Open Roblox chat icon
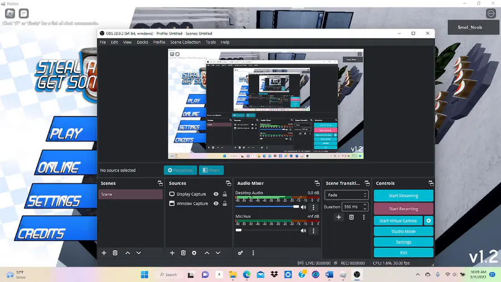Viewport: 501px width, 282px height. click(x=23, y=13)
